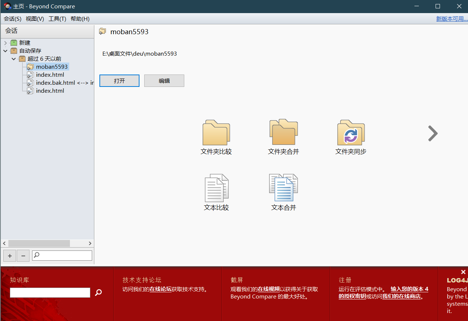468x321 pixels.
Task: Collapse the 自动保存 tree node
Action: pyautogui.click(x=5, y=51)
